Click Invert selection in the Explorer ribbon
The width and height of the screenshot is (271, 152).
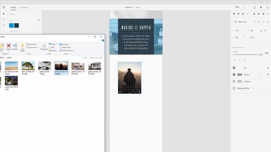point(66,51)
